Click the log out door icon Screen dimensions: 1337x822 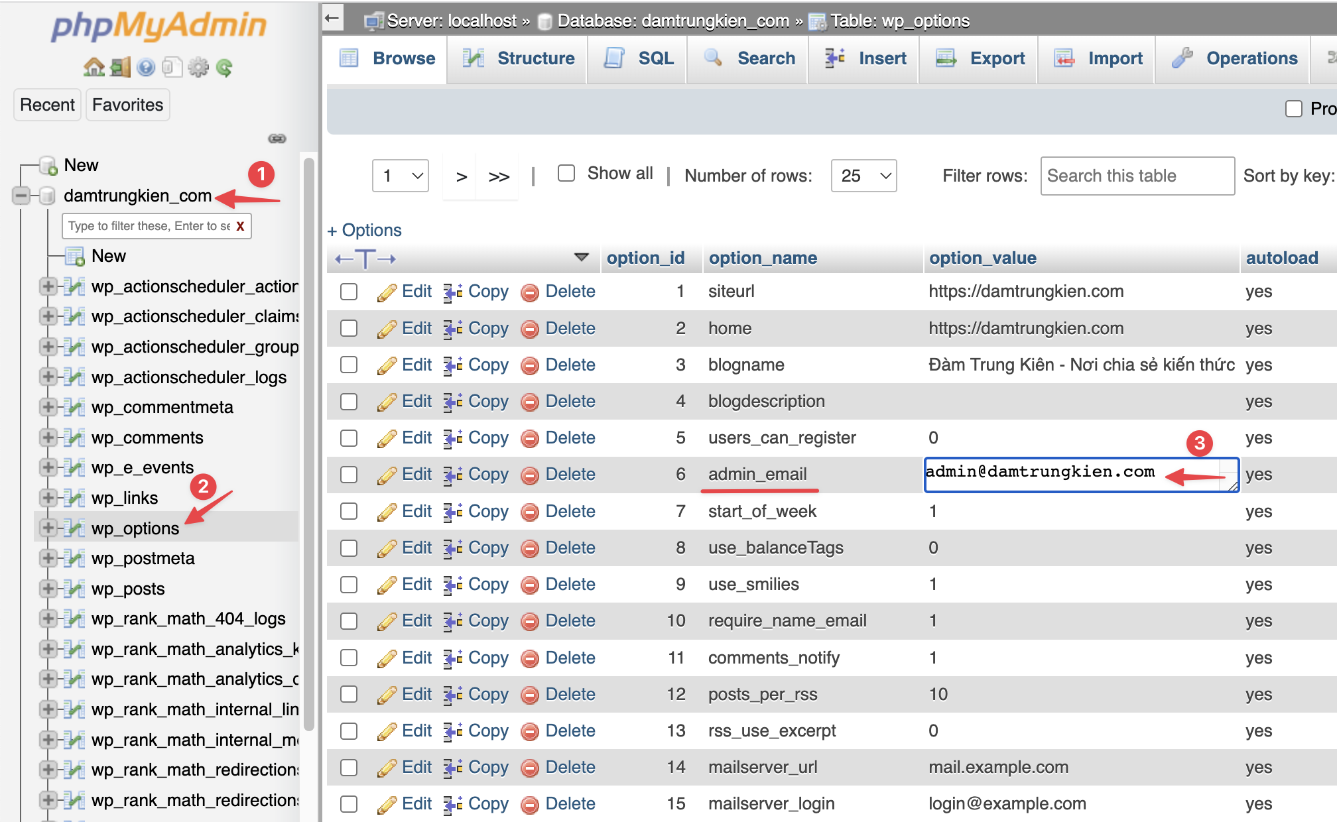coord(121,67)
